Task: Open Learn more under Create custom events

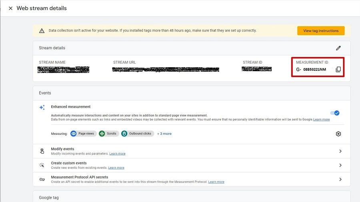Action: pos(116,168)
